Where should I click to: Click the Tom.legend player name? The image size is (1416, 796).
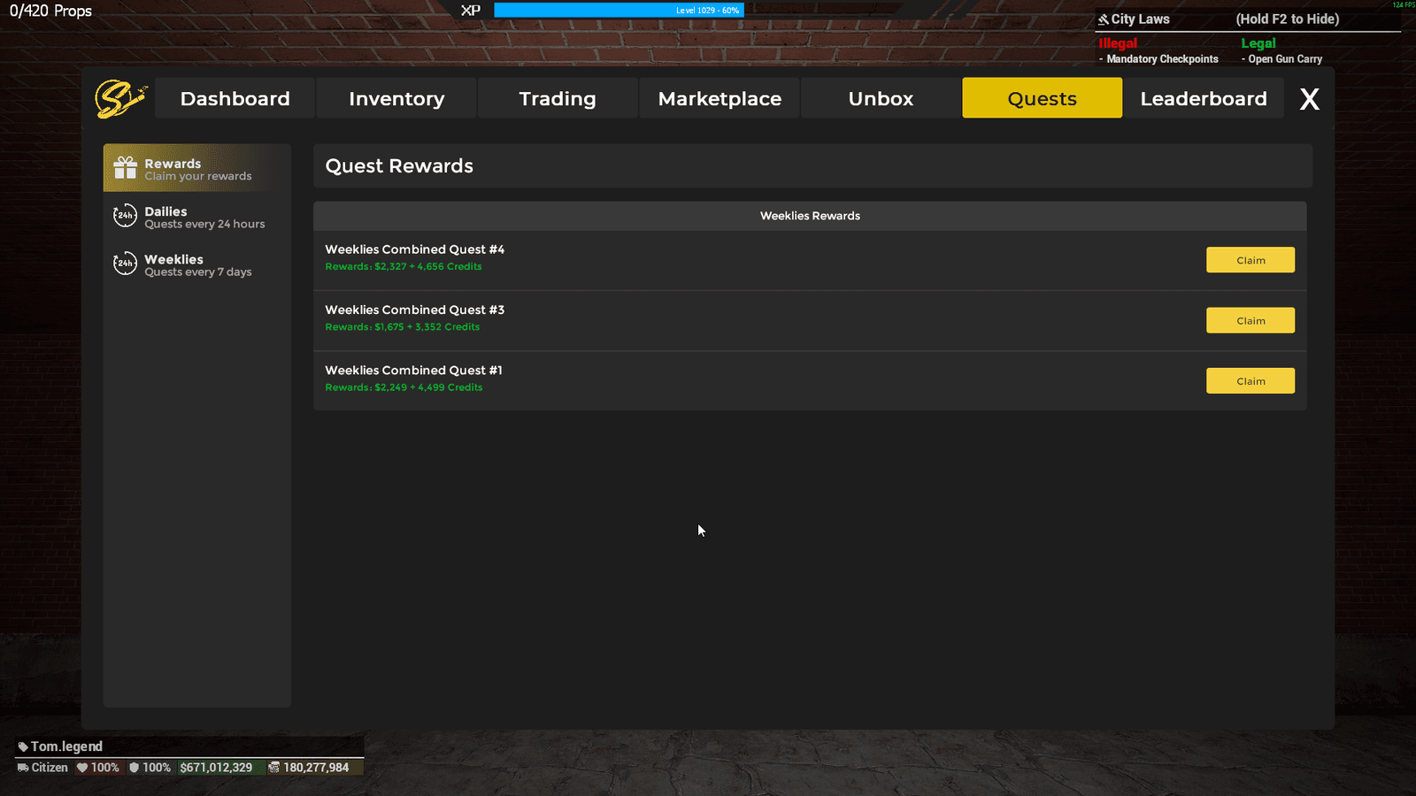(66, 746)
